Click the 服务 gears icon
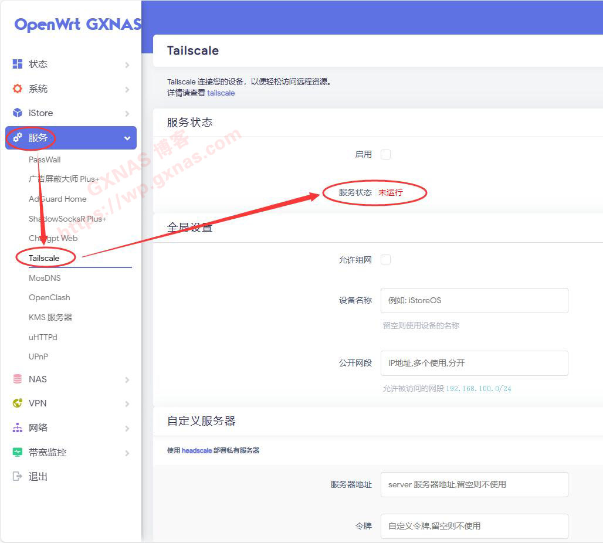Viewport: 603px width, 543px height. pos(18,138)
